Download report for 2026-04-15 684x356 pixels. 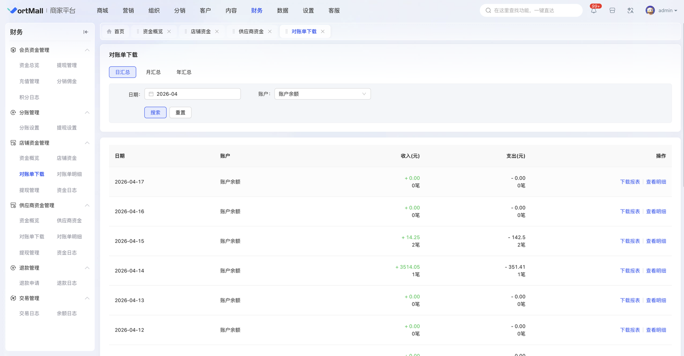point(630,241)
